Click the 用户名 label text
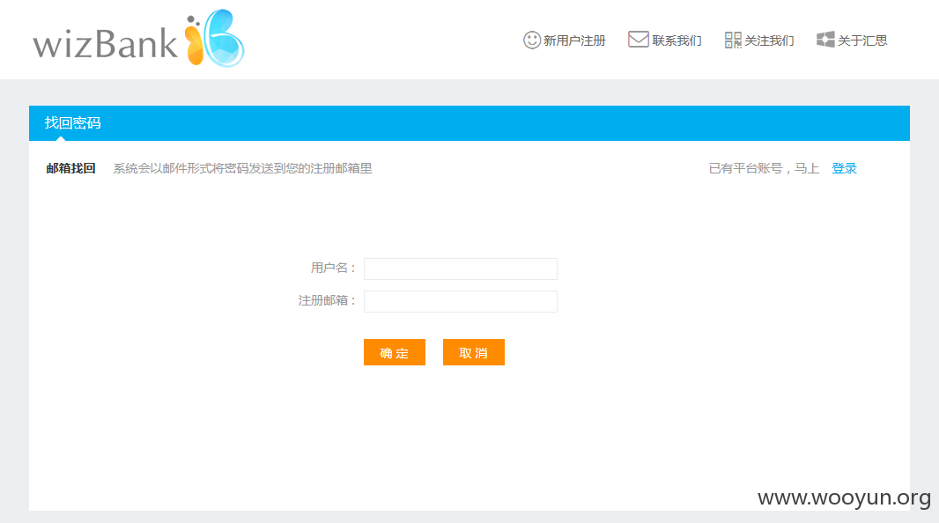Image resolution: width=939 pixels, height=523 pixels. 333,268
